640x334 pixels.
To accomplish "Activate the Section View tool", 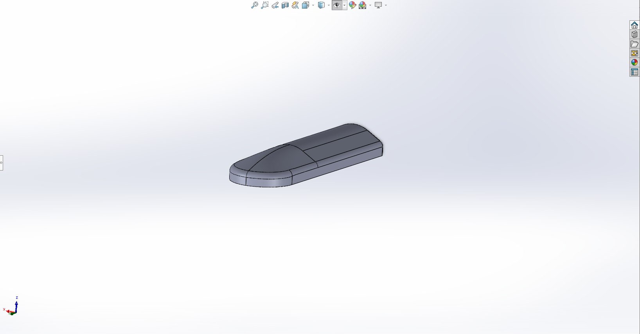I will click(x=285, y=5).
